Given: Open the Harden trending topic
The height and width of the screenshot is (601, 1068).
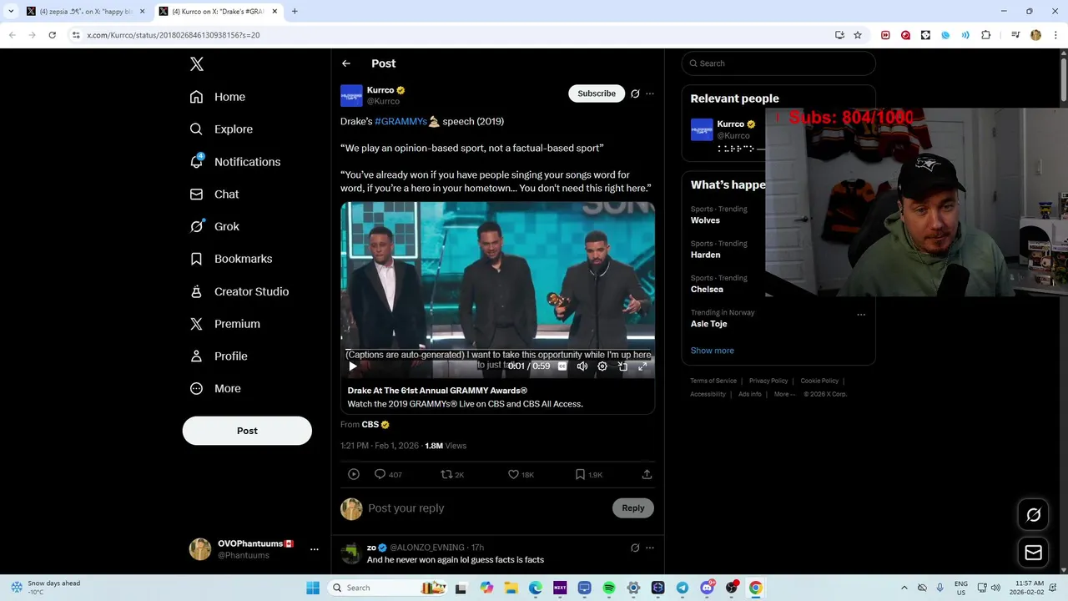Looking at the screenshot, I should click(x=705, y=255).
